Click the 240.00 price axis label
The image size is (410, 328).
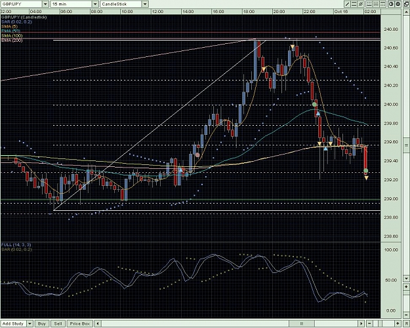click(391, 104)
